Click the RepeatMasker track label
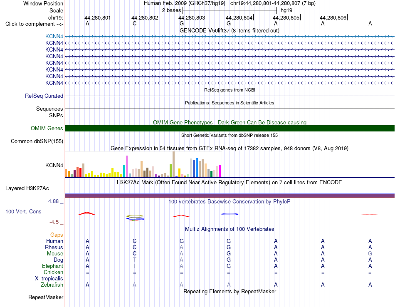 point(46,297)
